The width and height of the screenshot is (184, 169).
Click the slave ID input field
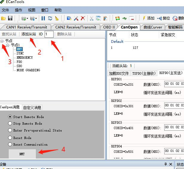click(49, 34)
